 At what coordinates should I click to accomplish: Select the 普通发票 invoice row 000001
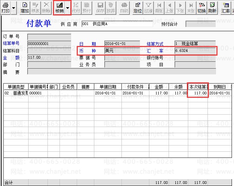[118, 93]
